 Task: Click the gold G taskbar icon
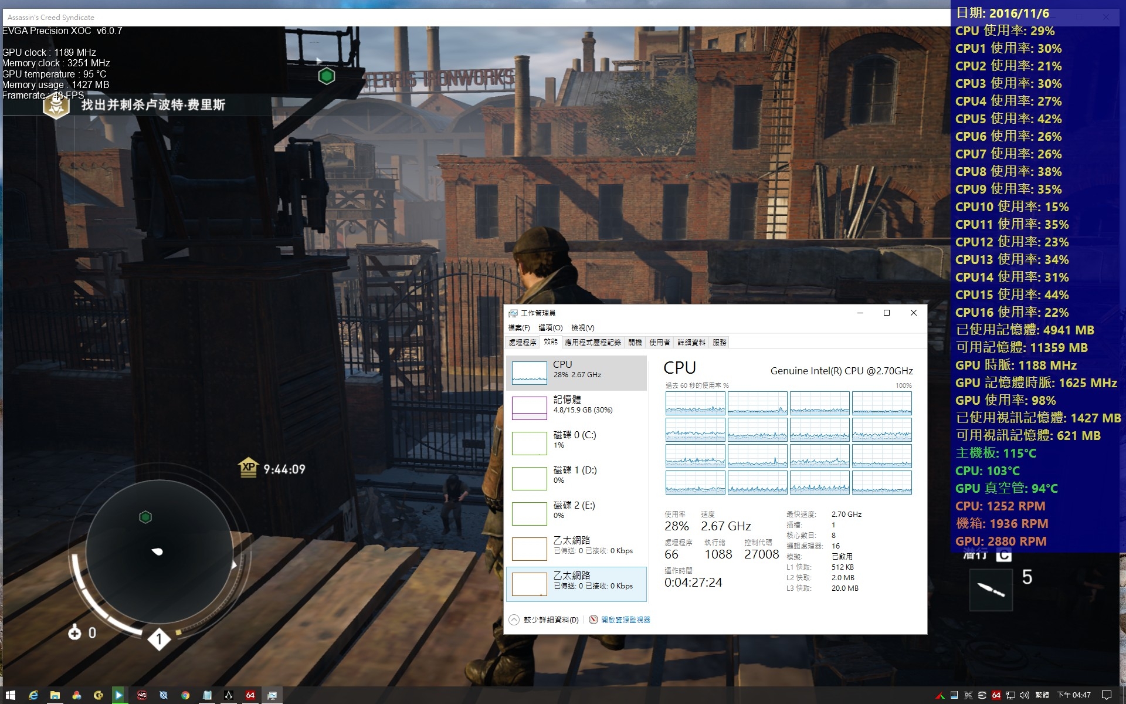(98, 695)
